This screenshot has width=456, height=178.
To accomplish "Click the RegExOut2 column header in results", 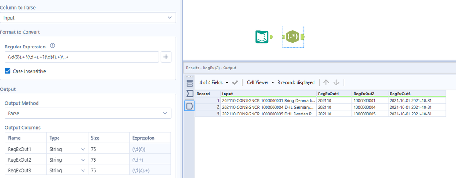I will click(x=370, y=94).
